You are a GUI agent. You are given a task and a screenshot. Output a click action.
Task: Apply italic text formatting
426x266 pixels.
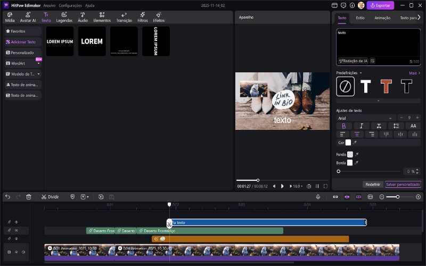(362, 126)
